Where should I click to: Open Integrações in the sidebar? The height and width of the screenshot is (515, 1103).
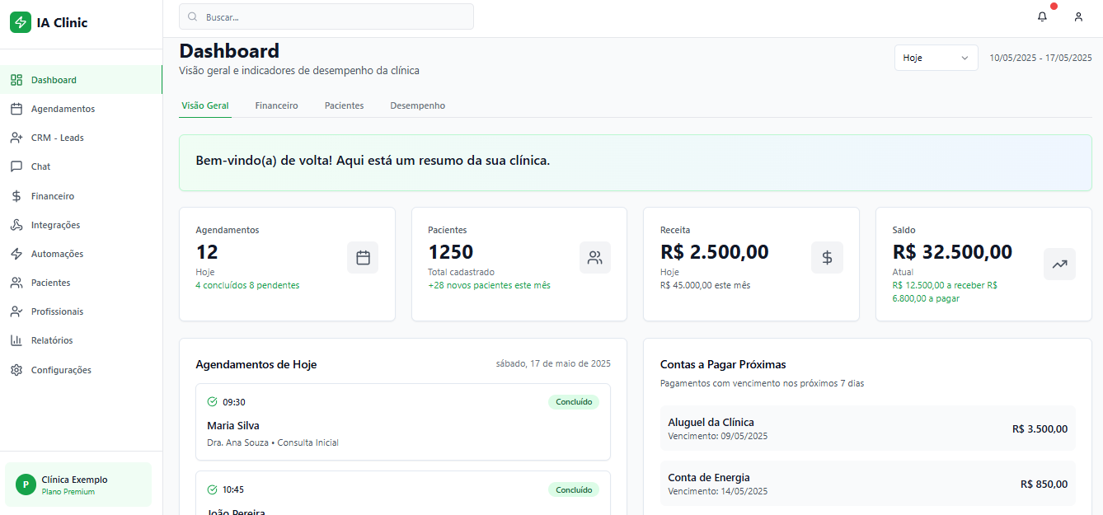(81, 225)
